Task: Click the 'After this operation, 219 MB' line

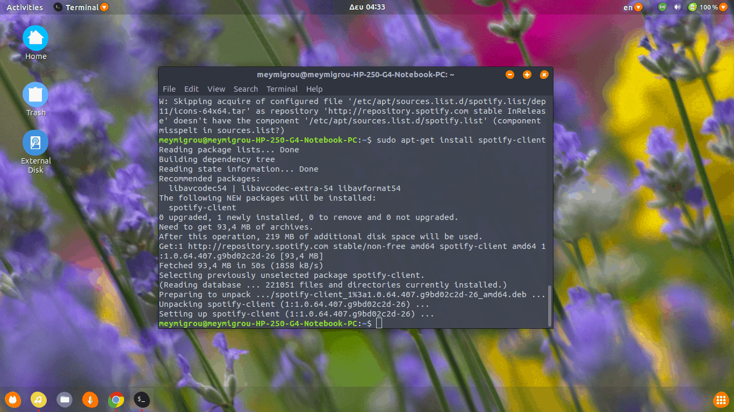Action: 321,237
